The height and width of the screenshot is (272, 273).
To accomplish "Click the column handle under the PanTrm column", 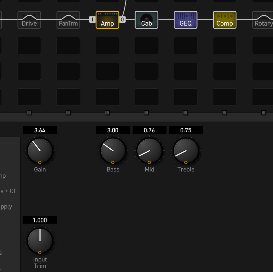I will (x=68, y=113).
